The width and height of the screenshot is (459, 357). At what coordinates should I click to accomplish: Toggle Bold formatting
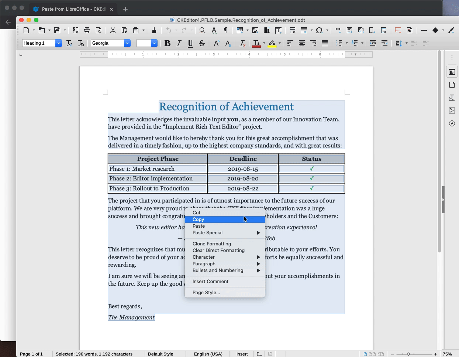click(x=168, y=43)
